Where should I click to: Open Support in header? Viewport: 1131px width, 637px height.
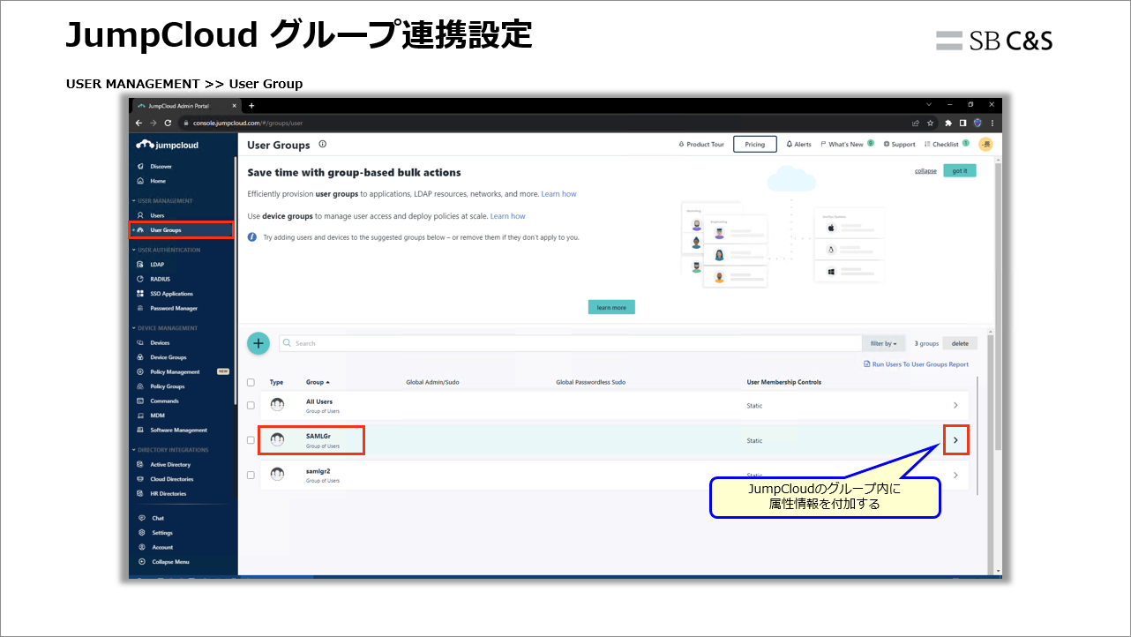[899, 144]
